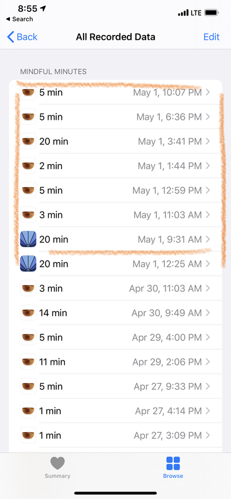Open chevron for May 1, 3:41 PM entry
231x499 pixels.
[x=208, y=142]
